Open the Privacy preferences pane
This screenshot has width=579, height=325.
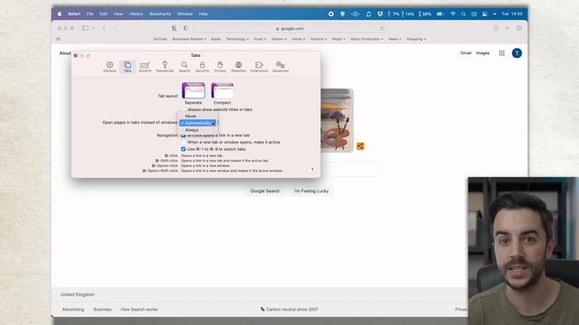tap(220, 67)
